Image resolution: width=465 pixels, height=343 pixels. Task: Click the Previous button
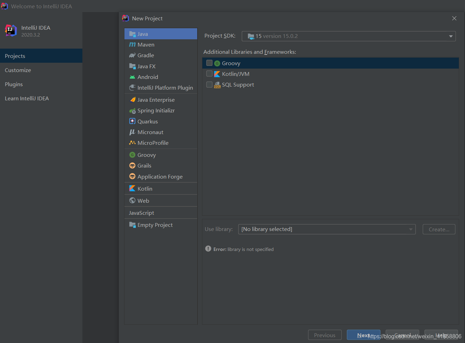(x=325, y=335)
